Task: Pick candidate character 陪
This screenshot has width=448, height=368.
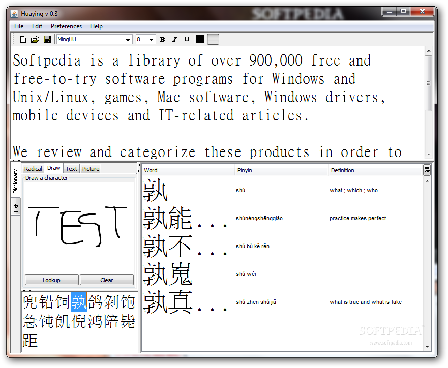Action: pyautogui.click(x=111, y=321)
